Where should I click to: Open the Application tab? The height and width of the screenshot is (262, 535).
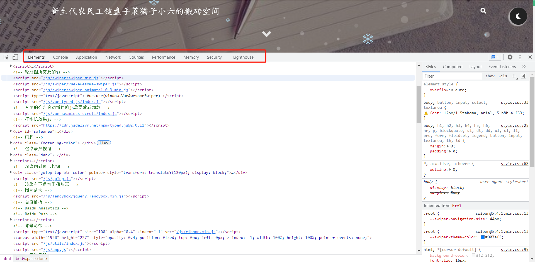(x=87, y=57)
